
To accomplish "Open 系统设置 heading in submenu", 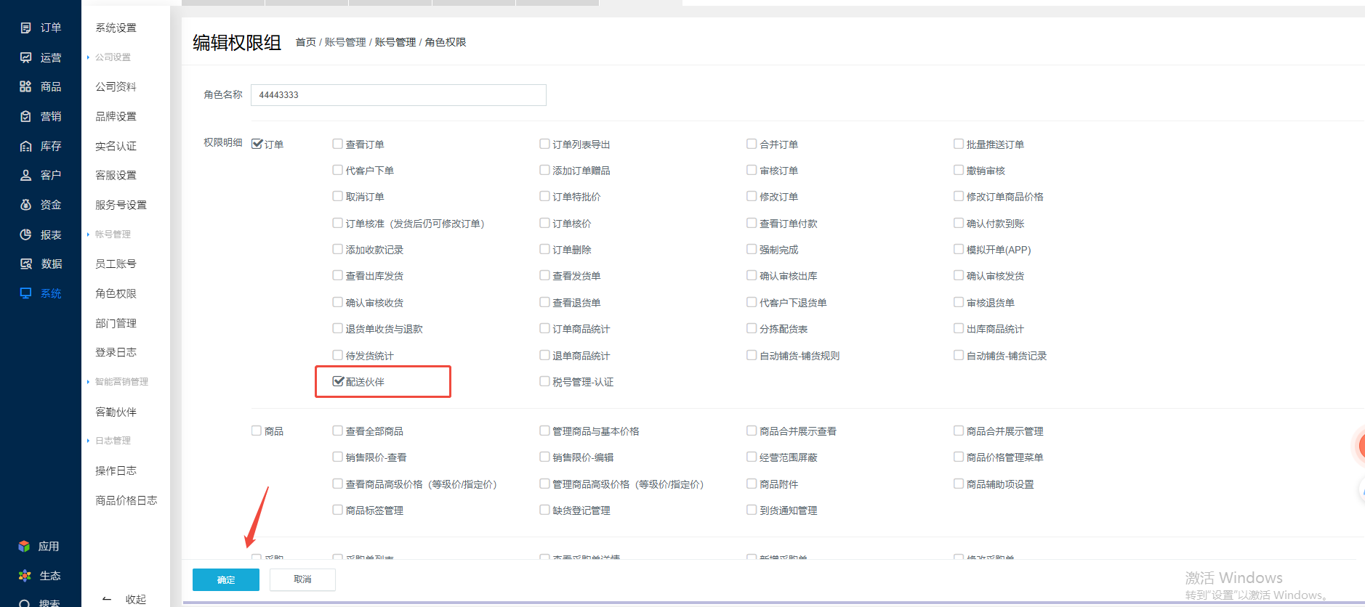I will [116, 28].
